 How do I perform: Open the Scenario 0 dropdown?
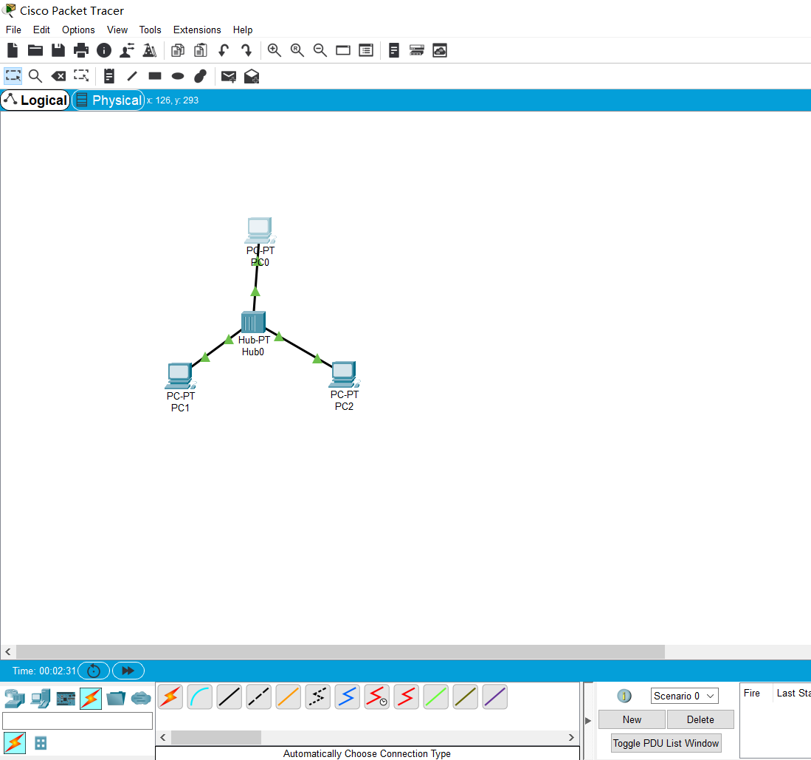point(683,695)
